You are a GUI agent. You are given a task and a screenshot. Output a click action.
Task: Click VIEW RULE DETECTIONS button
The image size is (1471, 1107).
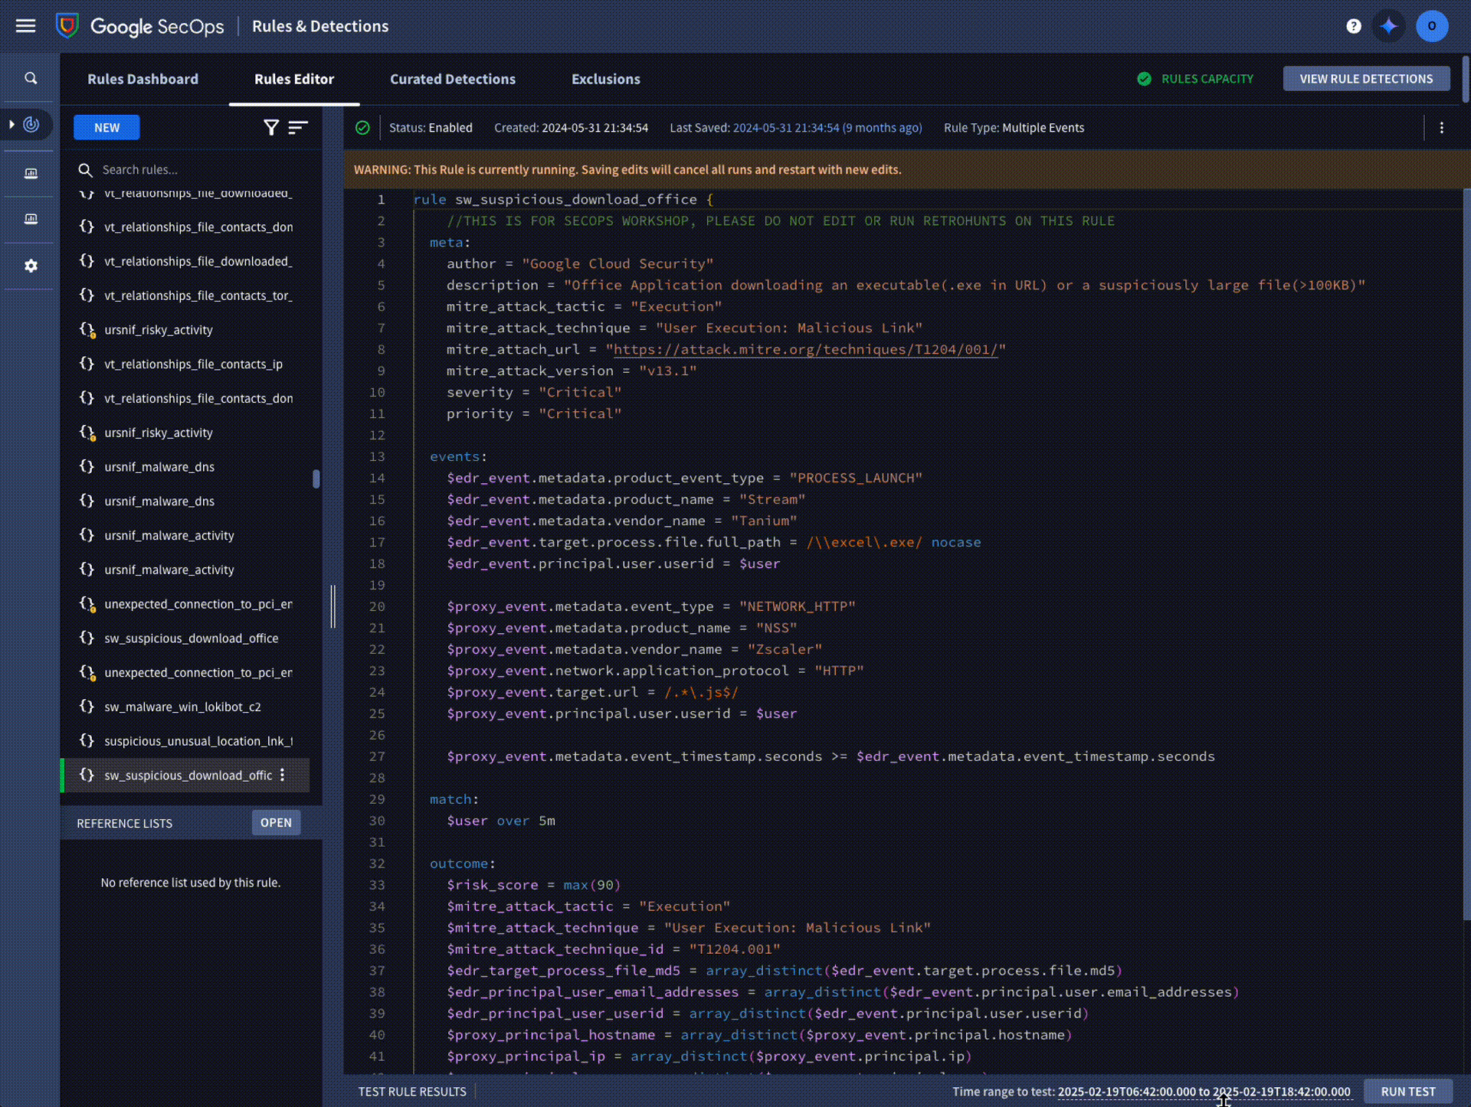tap(1366, 79)
